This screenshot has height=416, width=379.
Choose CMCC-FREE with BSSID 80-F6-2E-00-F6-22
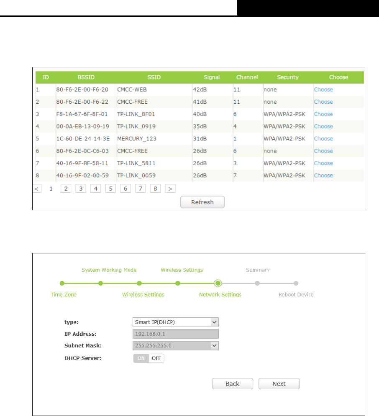click(x=323, y=102)
